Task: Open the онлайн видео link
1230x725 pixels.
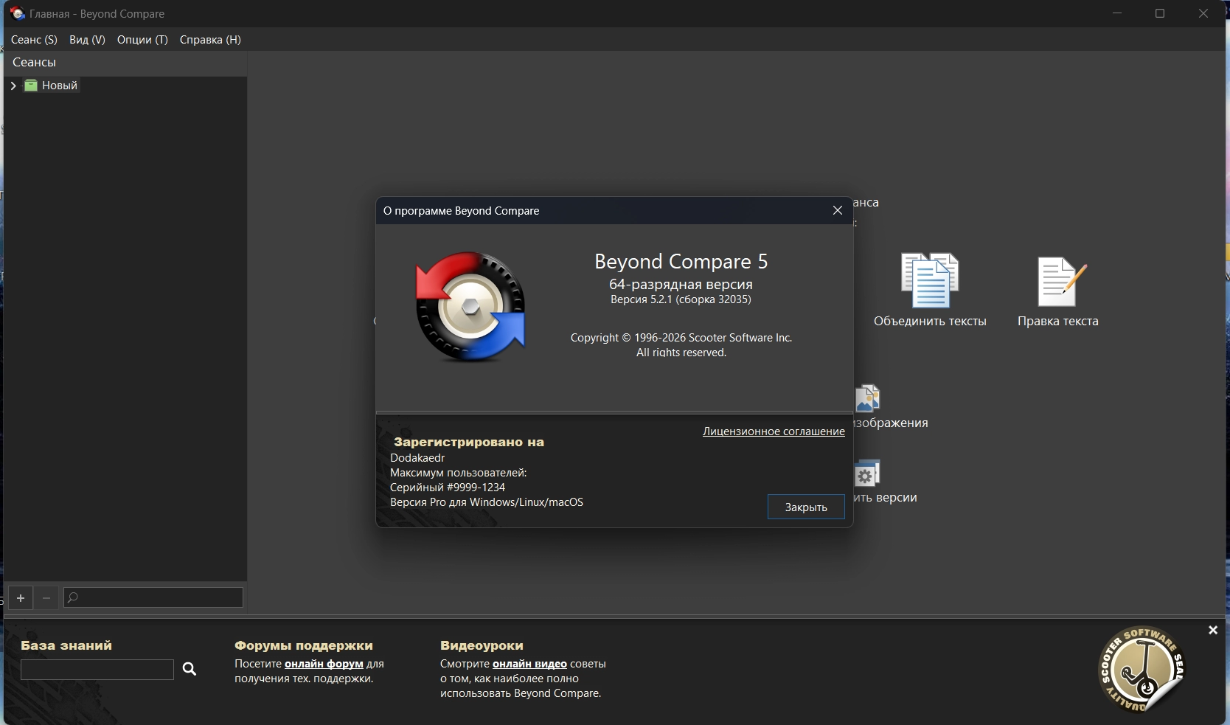Action: [x=529, y=664]
